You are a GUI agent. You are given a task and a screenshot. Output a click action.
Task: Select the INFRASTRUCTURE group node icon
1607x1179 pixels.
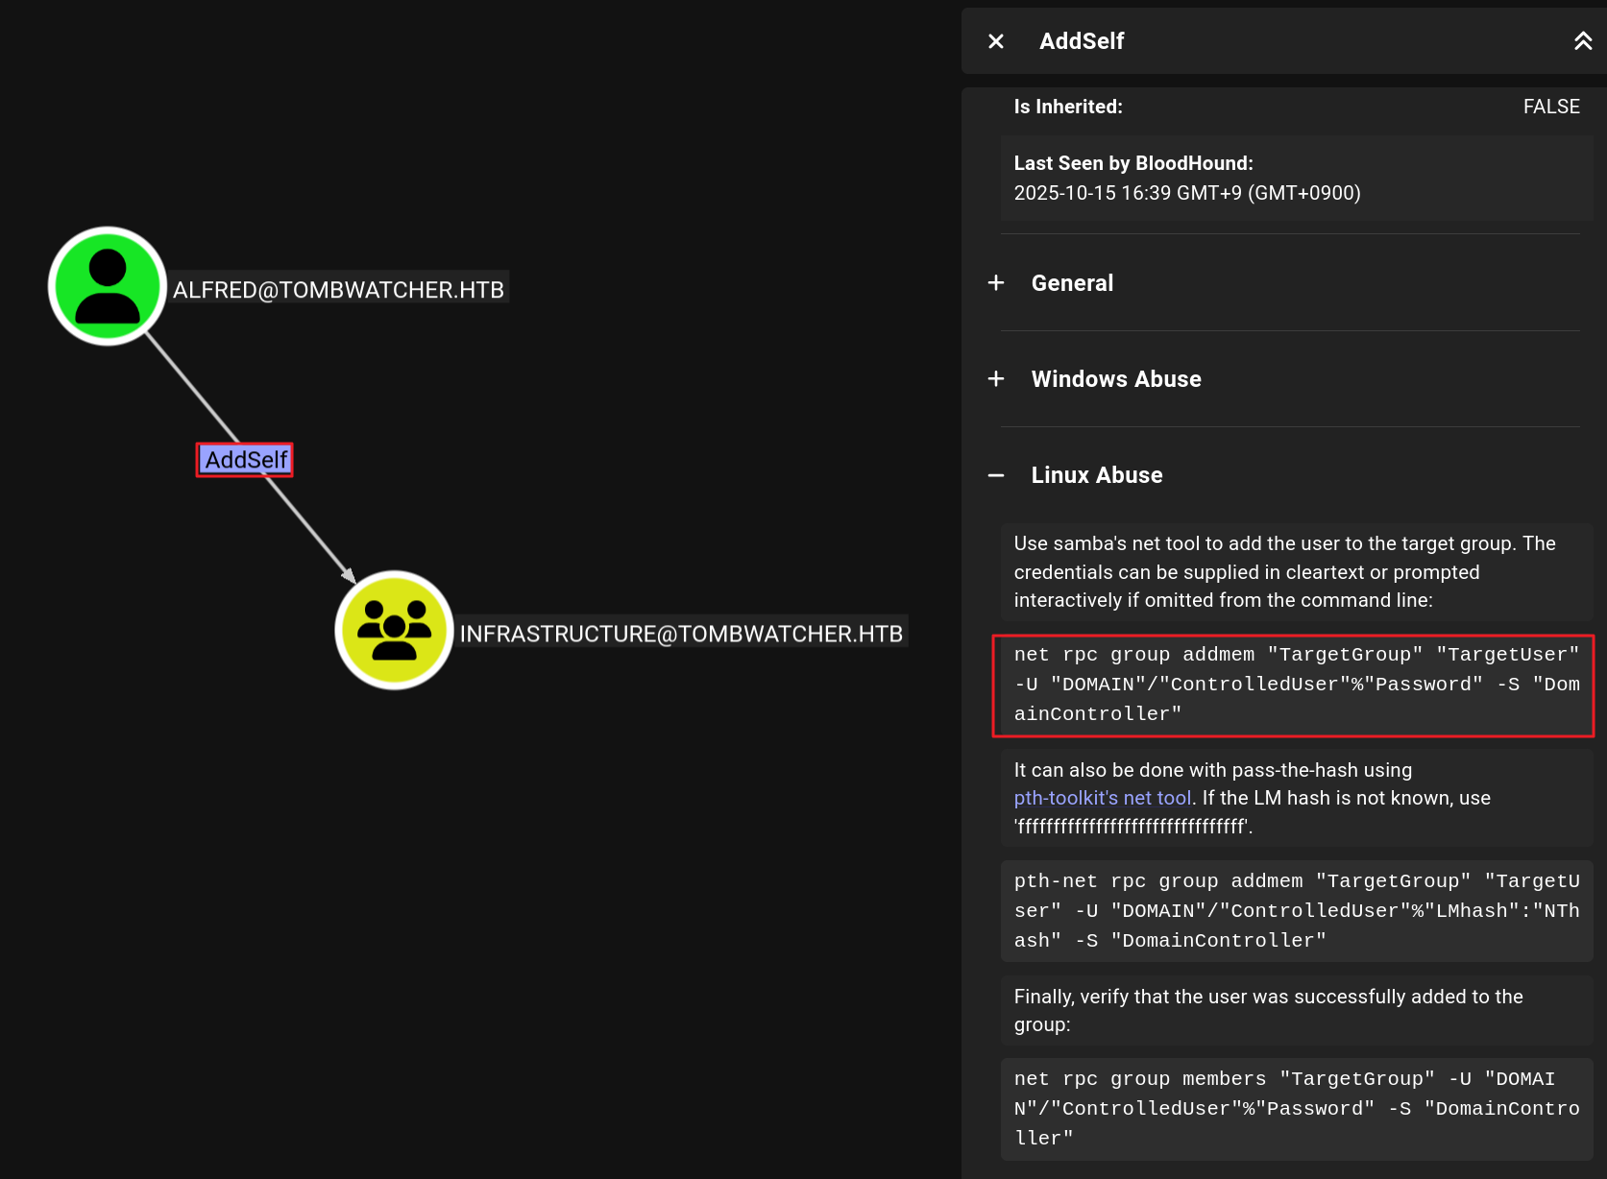[394, 630]
